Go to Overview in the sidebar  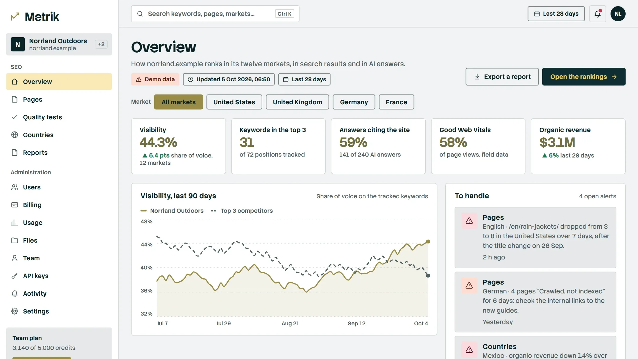coord(59,82)
